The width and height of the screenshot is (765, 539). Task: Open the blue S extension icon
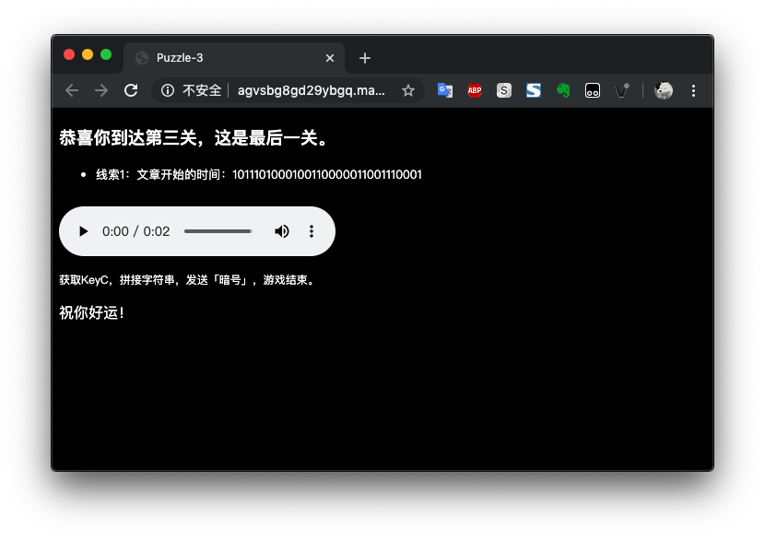[x=534, y=90]
